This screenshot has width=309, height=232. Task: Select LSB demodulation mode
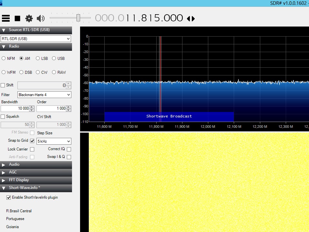[42, 59]
